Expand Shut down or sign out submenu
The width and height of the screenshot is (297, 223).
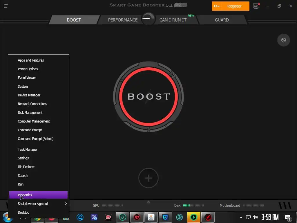point(38,204)
